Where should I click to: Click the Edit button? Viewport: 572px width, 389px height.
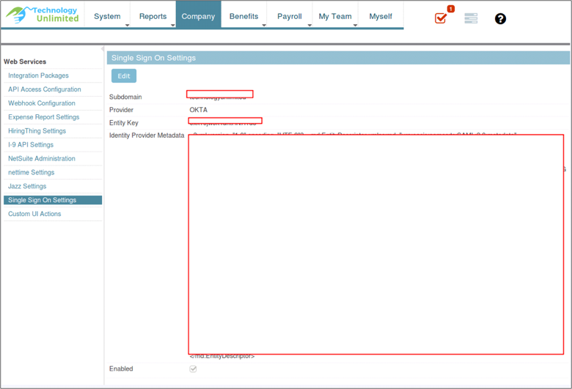click(124, 76)
